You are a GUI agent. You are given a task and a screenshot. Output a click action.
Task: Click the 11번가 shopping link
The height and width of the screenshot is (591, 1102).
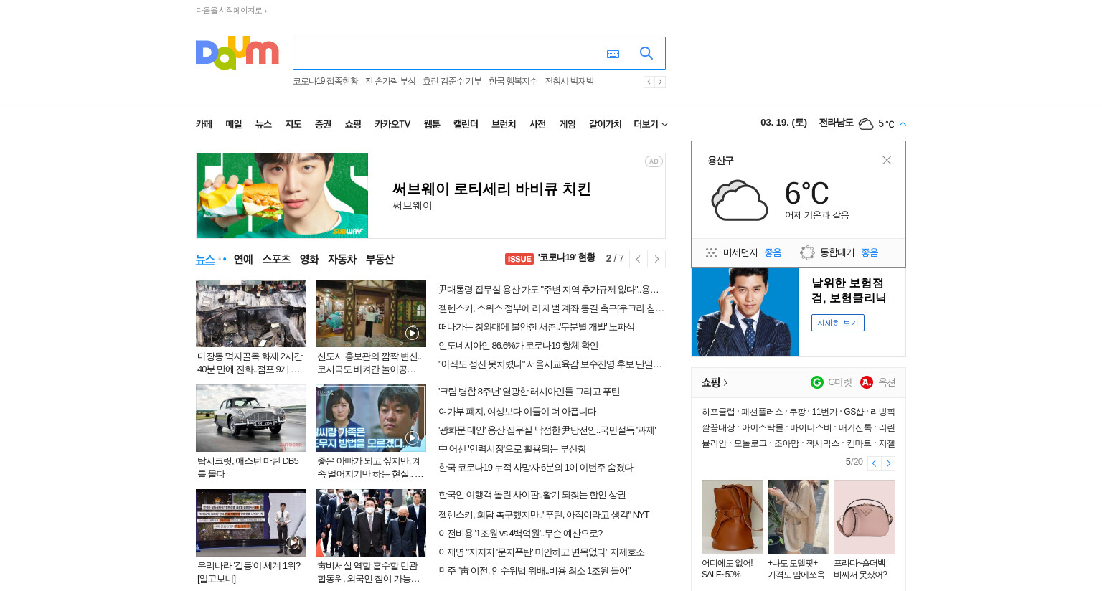(824, 412)
